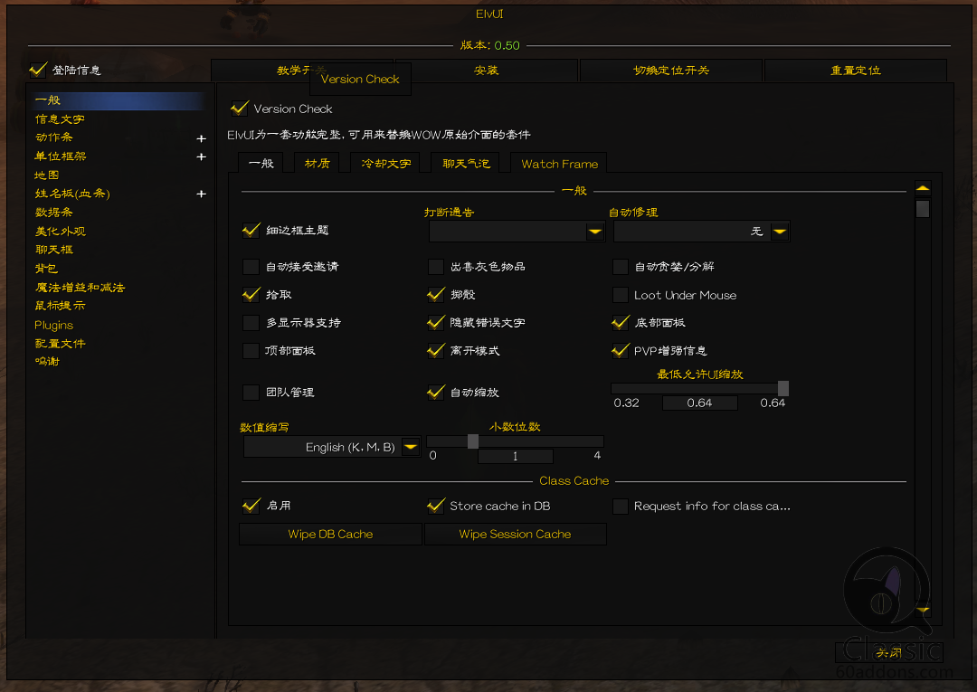This screenshot has height=692, width=977.
Task: Enable 自动接受邀请 checkbox
Action: pos(251,267)
